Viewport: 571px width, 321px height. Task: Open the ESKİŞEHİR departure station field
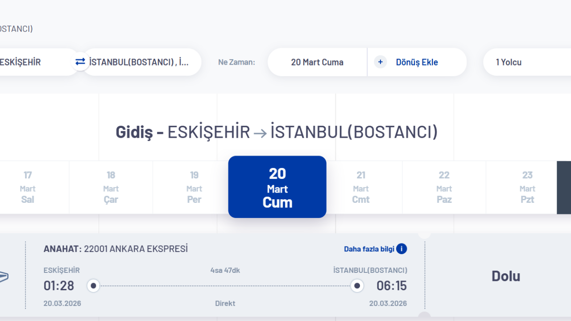tap(27, 62)
